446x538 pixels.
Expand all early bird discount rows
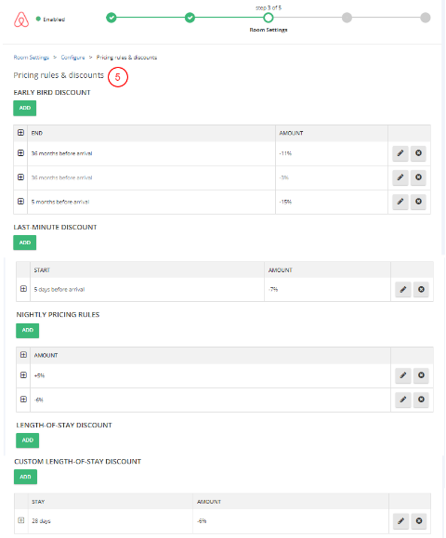pyautogui.click(x=21, y=133)
